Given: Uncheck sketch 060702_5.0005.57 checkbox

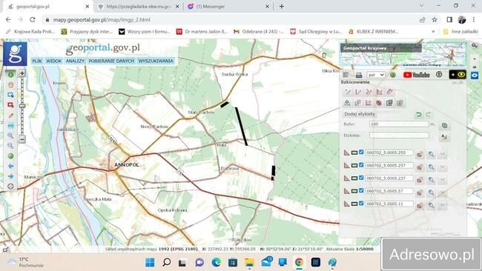Looking at the screenshot, I should [x=361, y=190].
